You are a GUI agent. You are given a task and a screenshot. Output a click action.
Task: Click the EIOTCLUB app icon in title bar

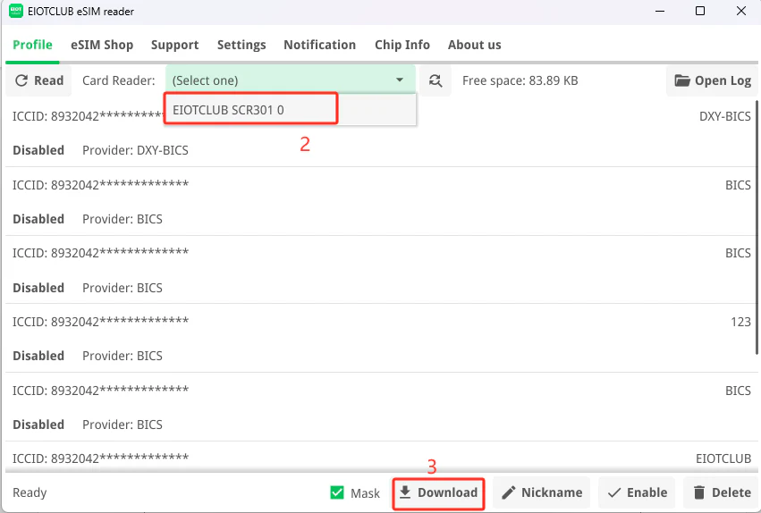(16, 11)
